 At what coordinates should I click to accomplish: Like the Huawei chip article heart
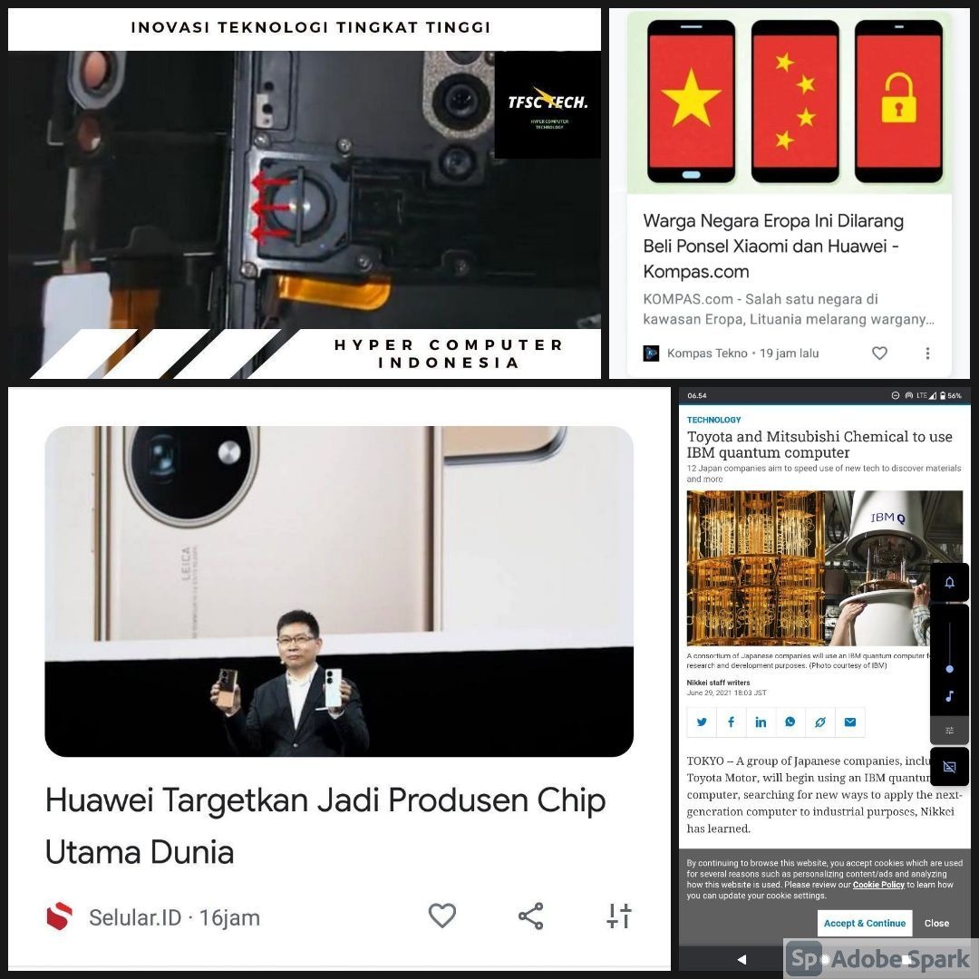coord(442,916)
